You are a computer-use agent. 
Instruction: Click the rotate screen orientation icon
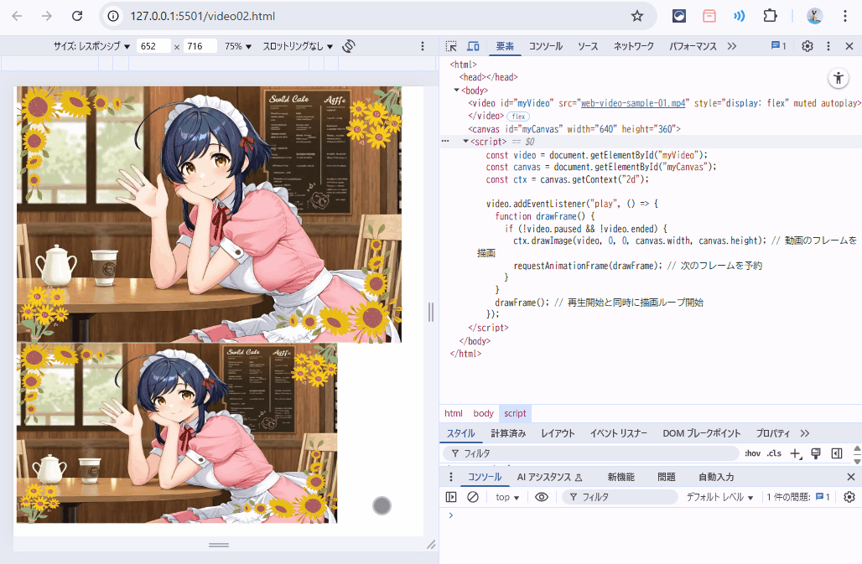(x=350, y=46)
